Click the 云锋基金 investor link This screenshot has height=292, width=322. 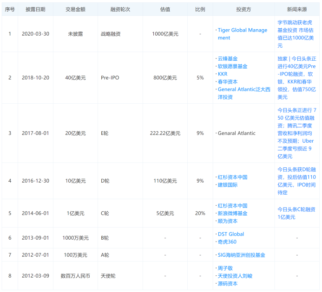pyautogui.click(x=228, y=59)
